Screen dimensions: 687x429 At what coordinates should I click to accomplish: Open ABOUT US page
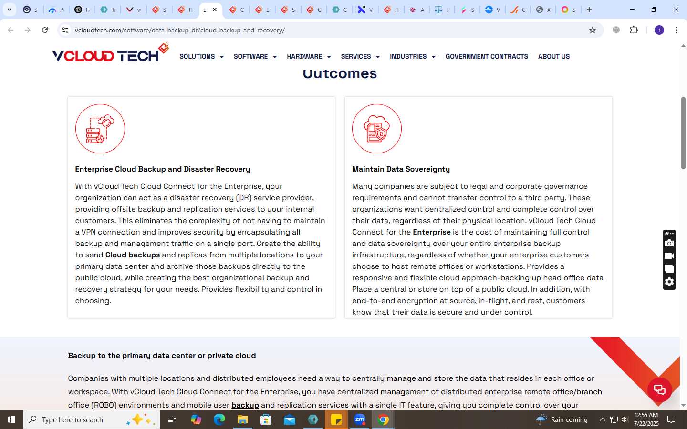click(x=554, y=56)
